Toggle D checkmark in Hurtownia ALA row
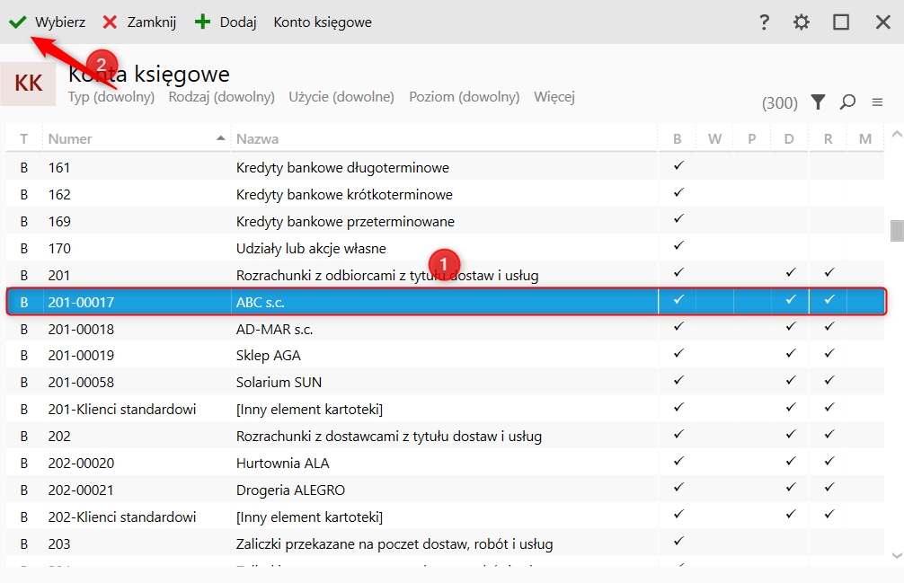Image resolution: width=904 pixels, height=583 pixels. point(791,462)
